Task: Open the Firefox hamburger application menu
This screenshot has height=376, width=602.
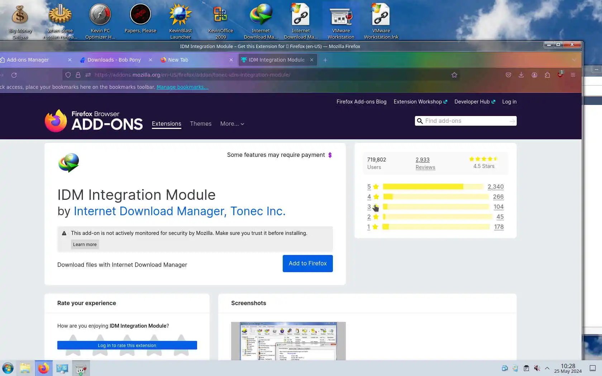Action: (x=573, y=75)
